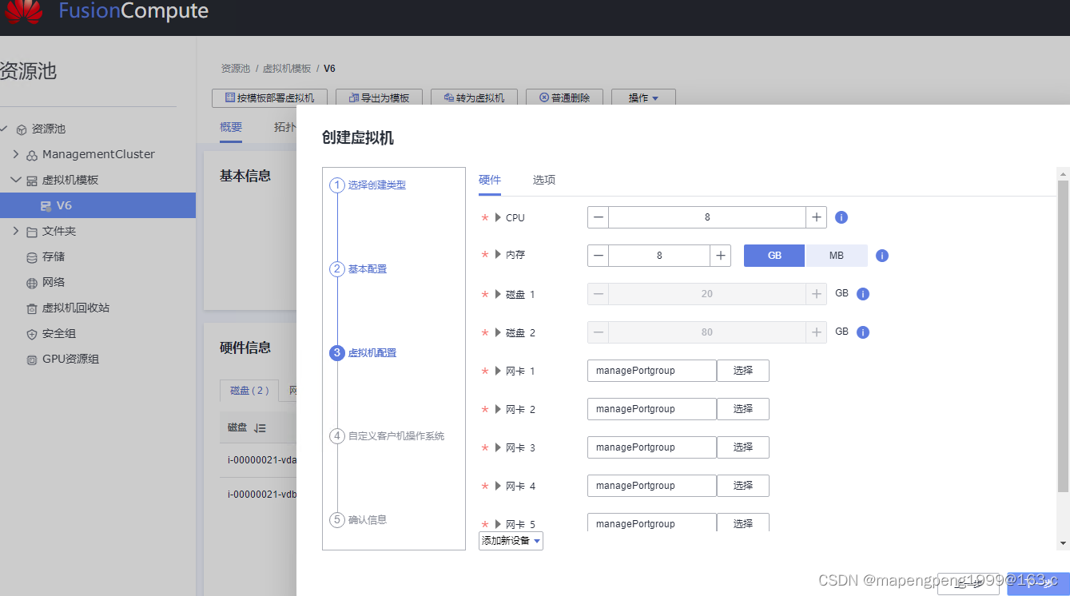
Task: Click the disk 2 info icon
Action: pos(863,332)
